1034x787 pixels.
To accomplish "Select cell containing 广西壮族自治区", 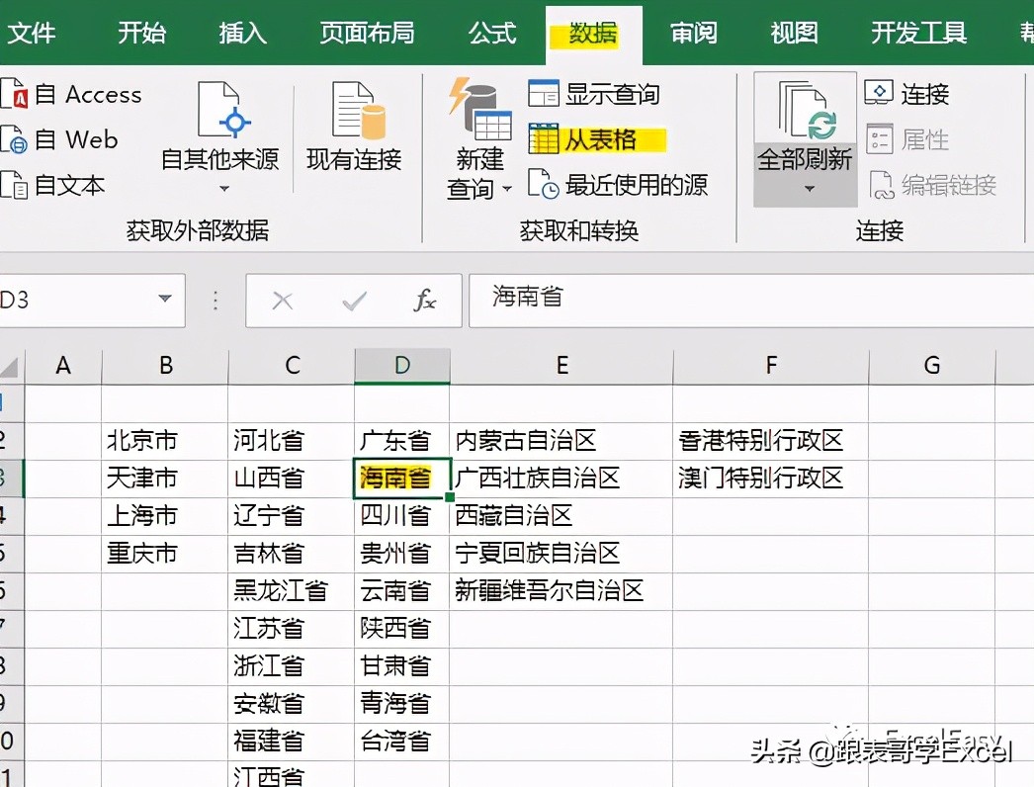I will coord(561,479).
